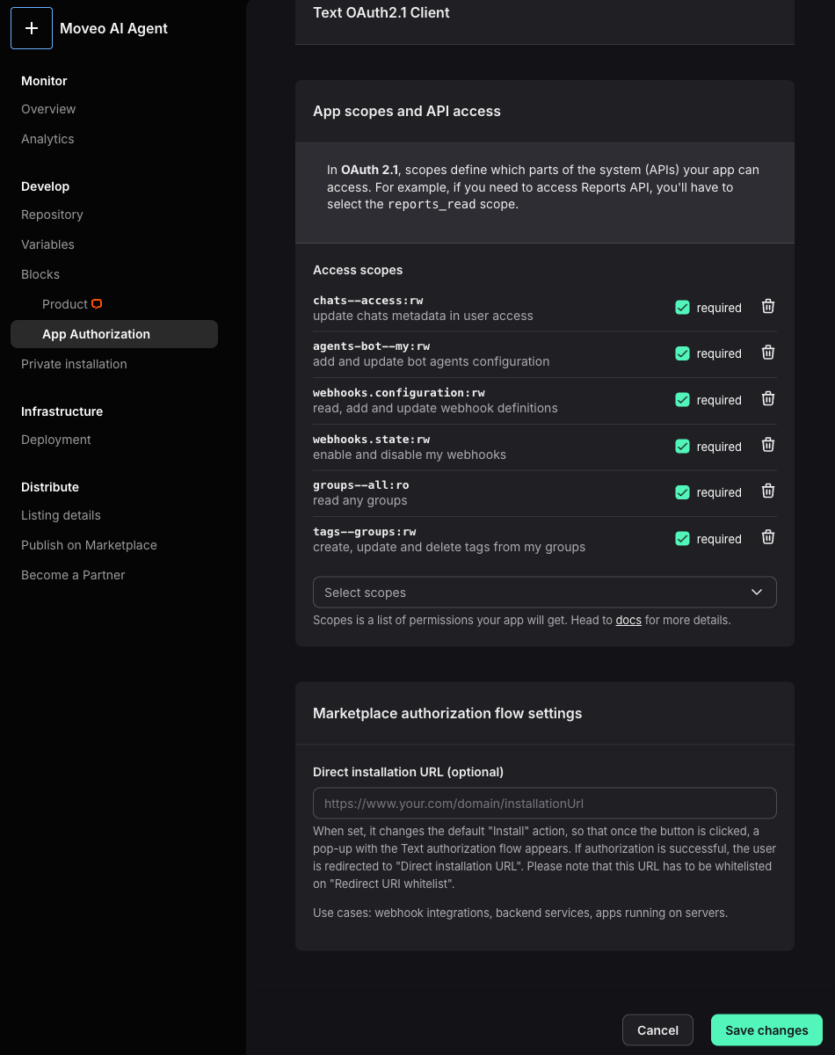Click the chat bubble icon next to Product
The image size is (835, 1055).
pos(97,304)
